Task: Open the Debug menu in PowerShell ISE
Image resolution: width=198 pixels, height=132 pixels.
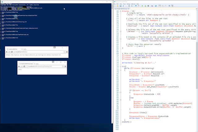Action: pyautogui.click(x=128, y=4)
